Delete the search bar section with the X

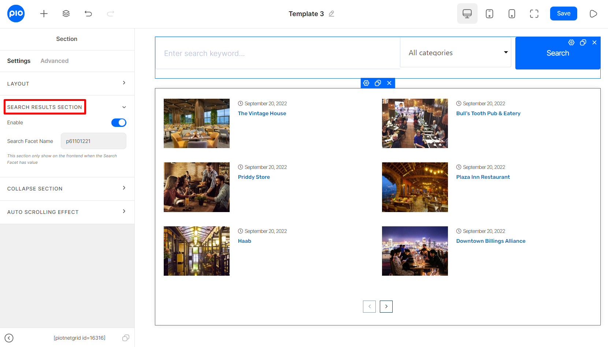tap(594, 42)
